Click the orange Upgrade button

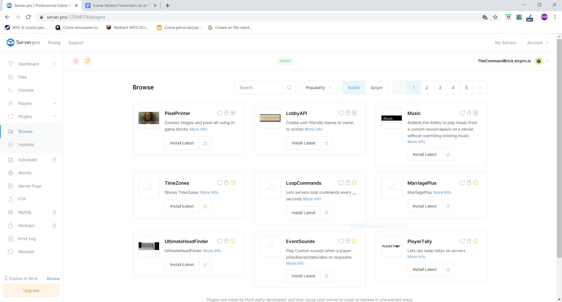tap(32, 291)
